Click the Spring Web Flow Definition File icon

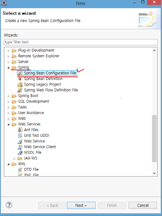(x=20, y=90)
